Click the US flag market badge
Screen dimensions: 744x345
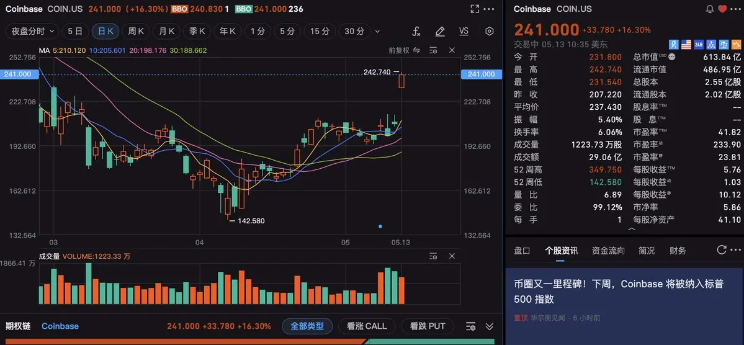click(686, 45)
